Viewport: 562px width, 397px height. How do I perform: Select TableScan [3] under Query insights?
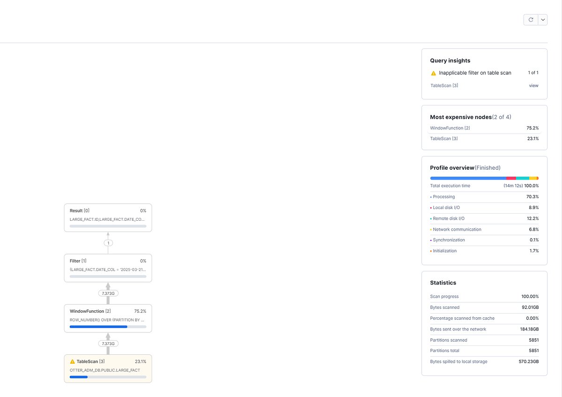point(444,85)
